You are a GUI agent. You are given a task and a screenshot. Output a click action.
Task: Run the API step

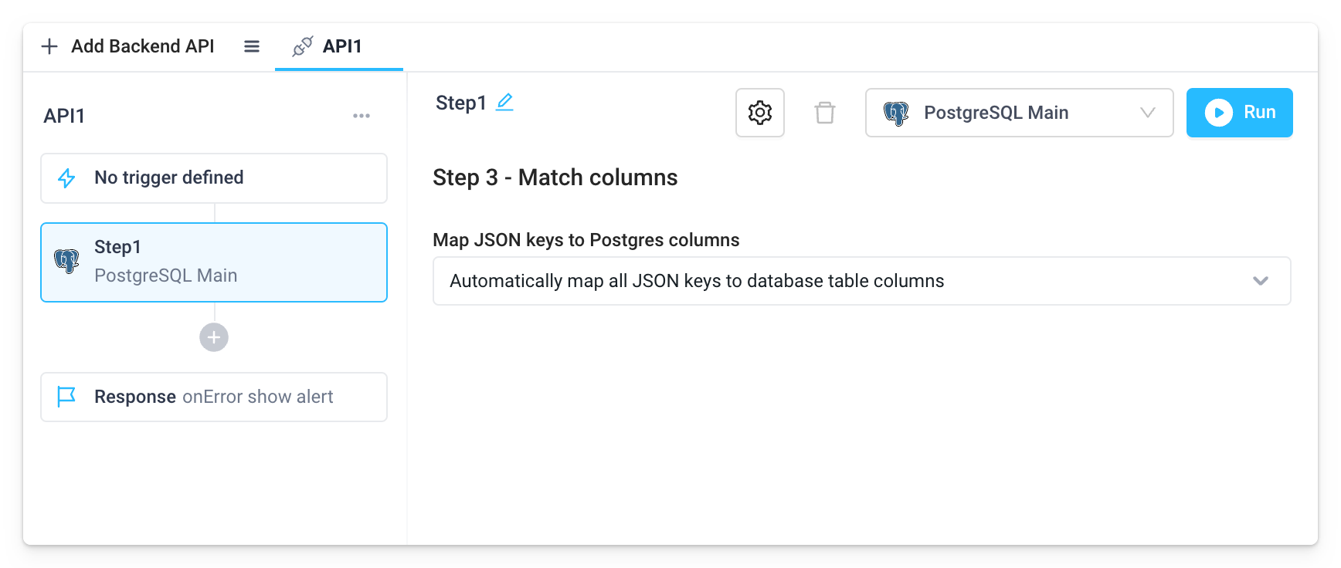(1240, 113)
